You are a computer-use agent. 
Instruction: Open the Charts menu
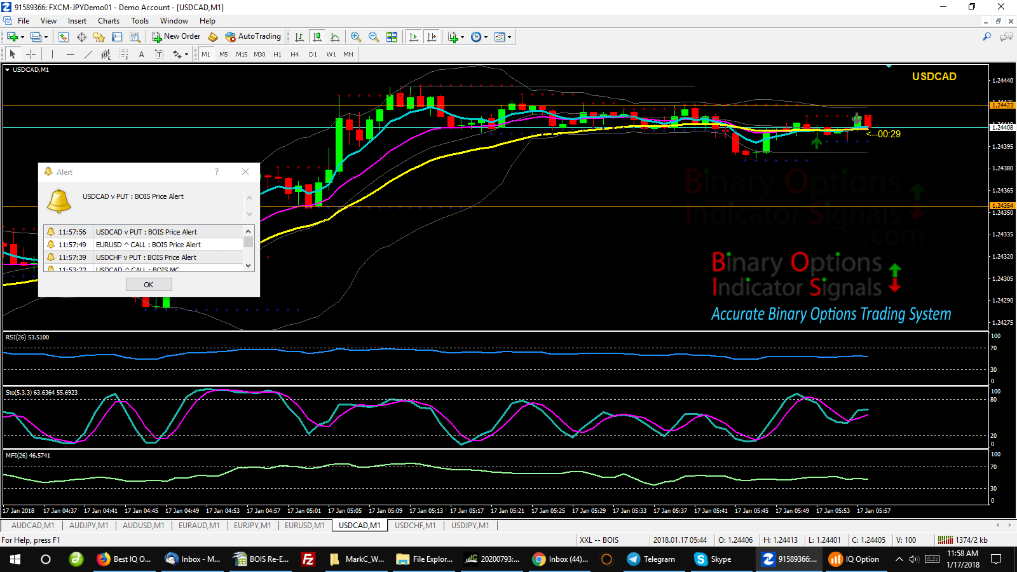point(109,21)
